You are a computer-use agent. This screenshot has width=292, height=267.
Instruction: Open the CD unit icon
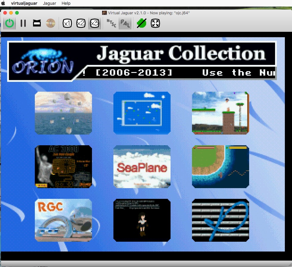(51, 23)
